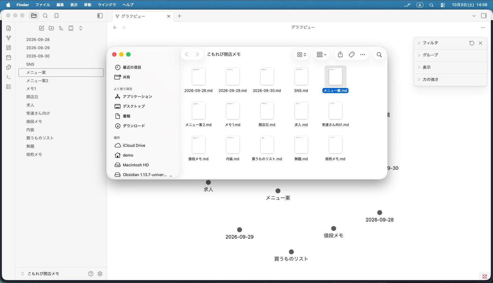
Task: Click the quick switcher ribbon icon
Action: [x=9, y=28]
